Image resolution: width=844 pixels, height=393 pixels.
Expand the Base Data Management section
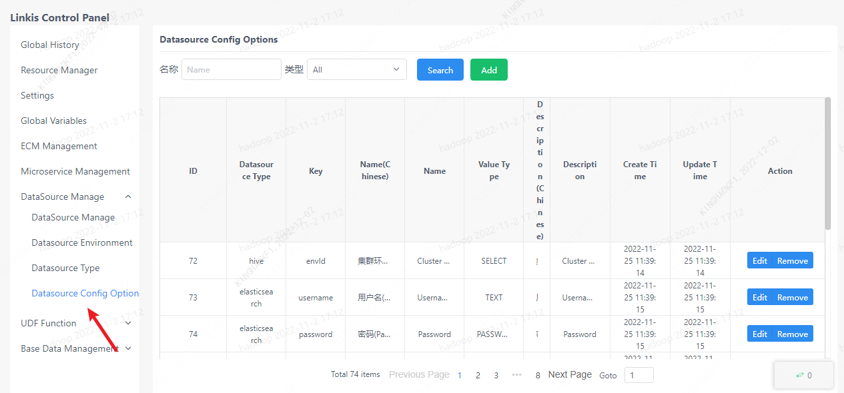[x=127, y=348]
